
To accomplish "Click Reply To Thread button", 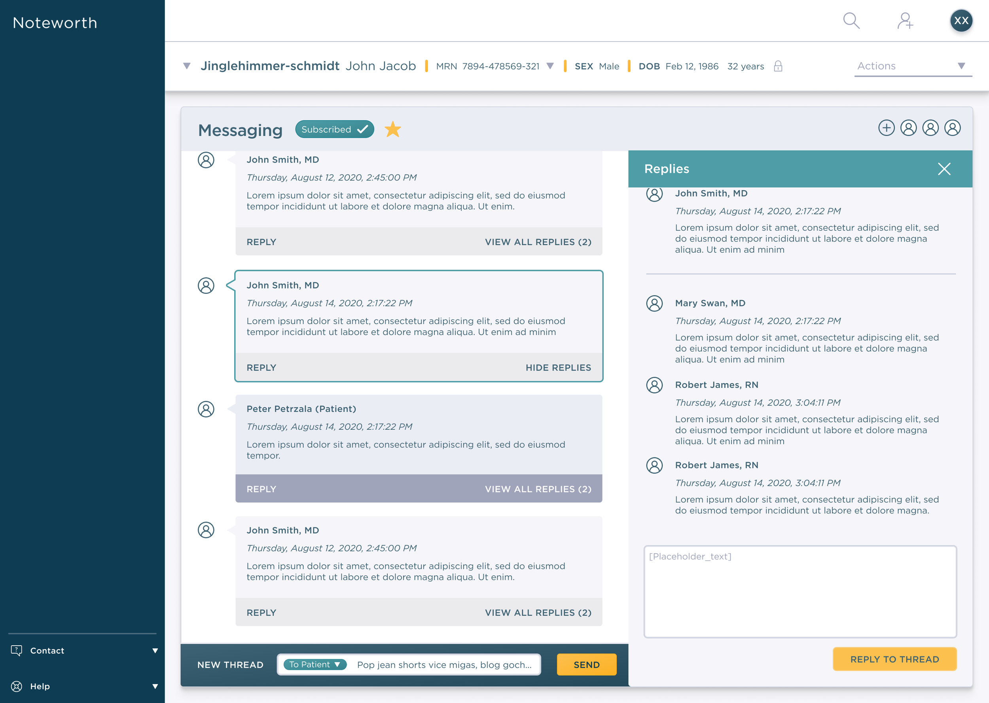I will point(894,659).
